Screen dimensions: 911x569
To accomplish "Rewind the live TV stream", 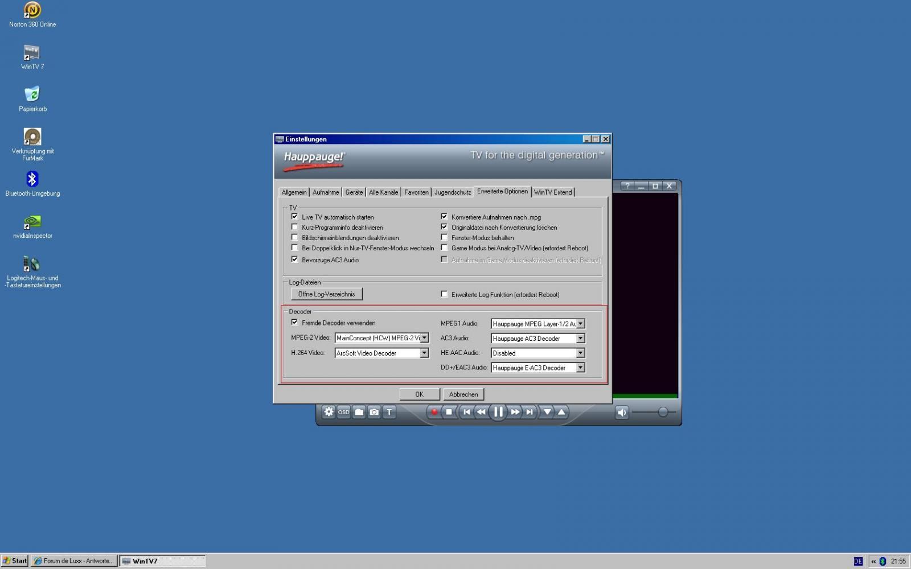I will point(481,412).
